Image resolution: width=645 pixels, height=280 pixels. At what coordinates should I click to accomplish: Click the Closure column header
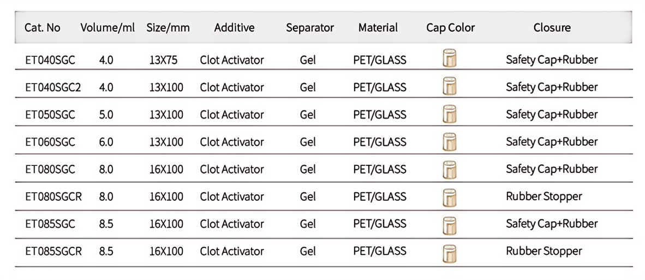[552, 27]
